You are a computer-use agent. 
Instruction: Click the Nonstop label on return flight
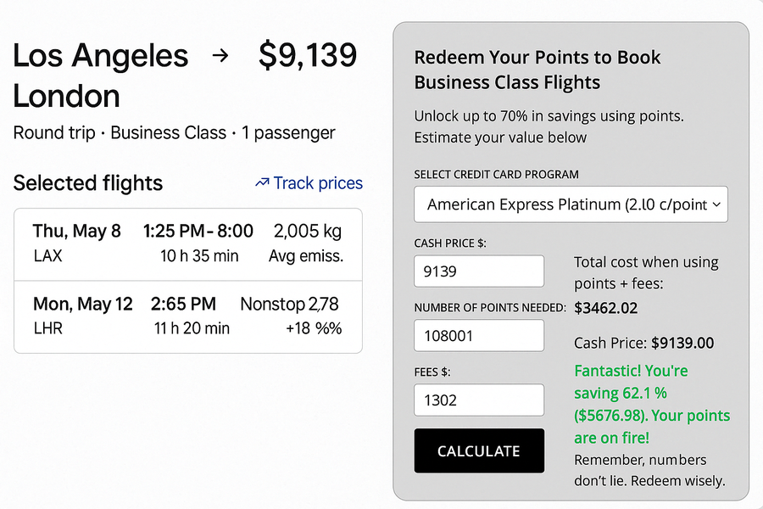click(x=271, y=304)
